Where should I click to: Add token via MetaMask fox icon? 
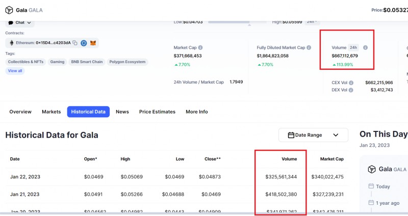point(93,43)
